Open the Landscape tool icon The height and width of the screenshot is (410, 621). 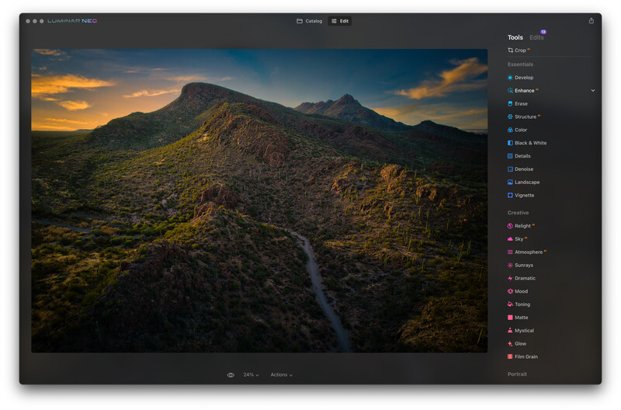510,182
